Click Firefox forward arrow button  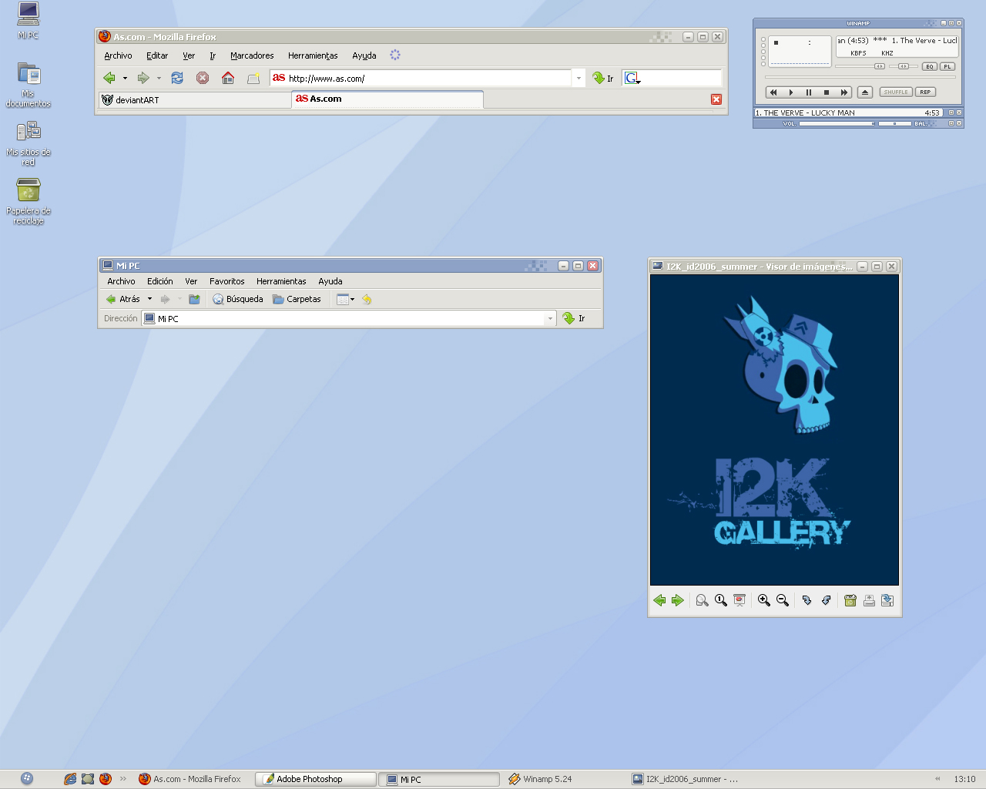(x=143, y=78)
